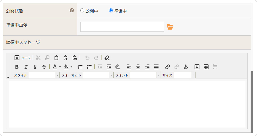Insert a numbered list
This screenshot has height=136, width=257.
[80, 67]
